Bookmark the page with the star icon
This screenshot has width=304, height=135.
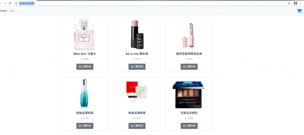(289, 3)
